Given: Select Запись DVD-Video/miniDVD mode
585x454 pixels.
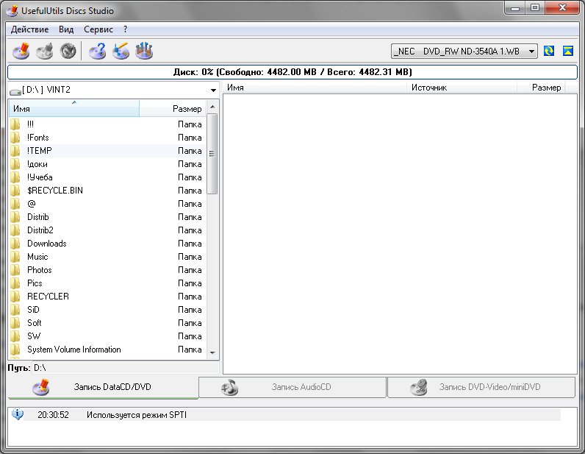Looking at the screenshot, I should 481,387.
